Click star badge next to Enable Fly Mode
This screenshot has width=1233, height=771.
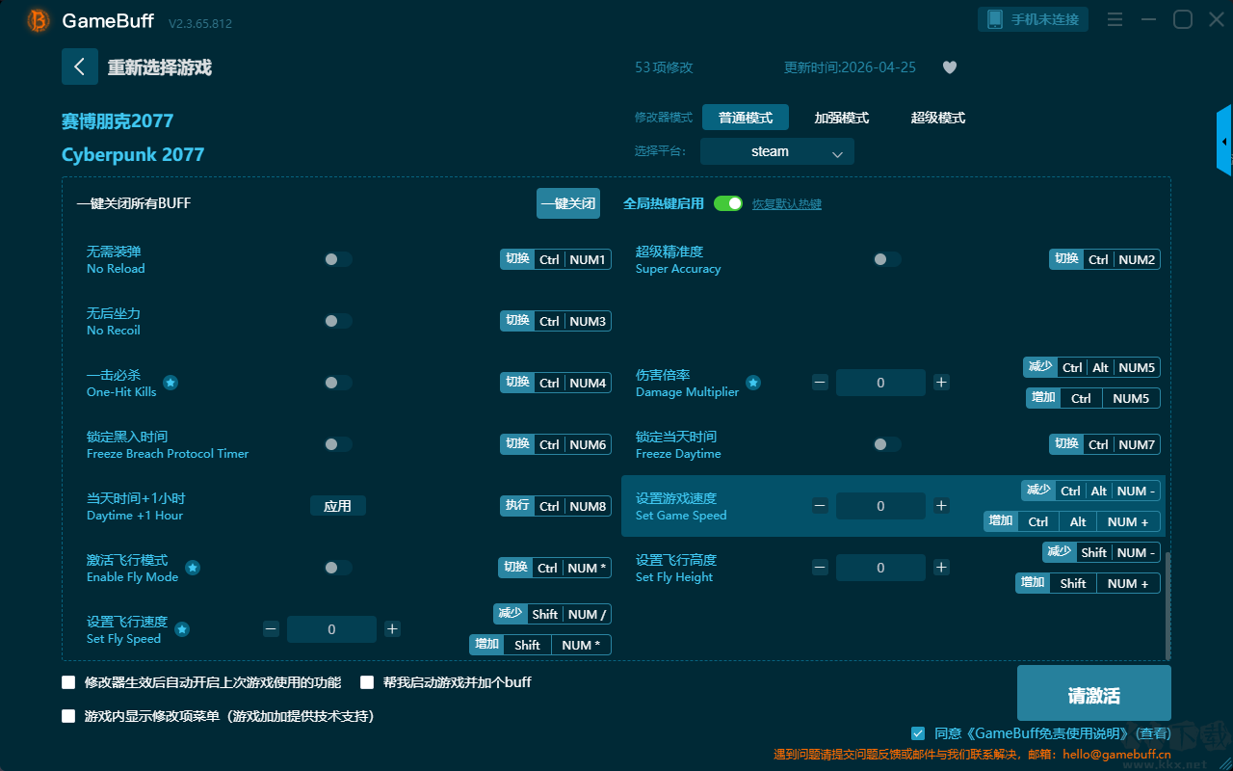(x=193, y=568)
